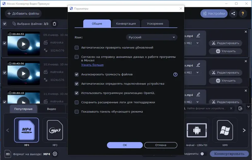Switch to the Ускорение tab
This screenshot has width=252, height=160.
click(x=155, y=23)
